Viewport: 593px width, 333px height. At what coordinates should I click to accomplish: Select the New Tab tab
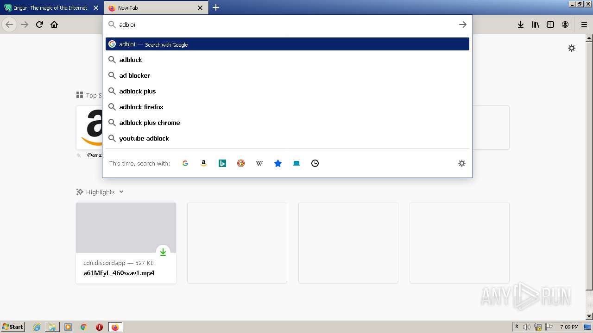click(156, 8)
